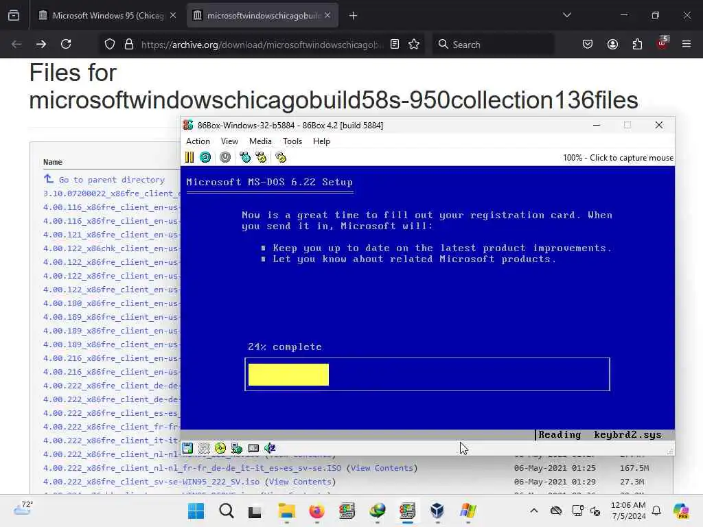Image resolution: width=703 pixels, height=527 pixels.
Task: Click Go to parent directory link
Action: 112,180
